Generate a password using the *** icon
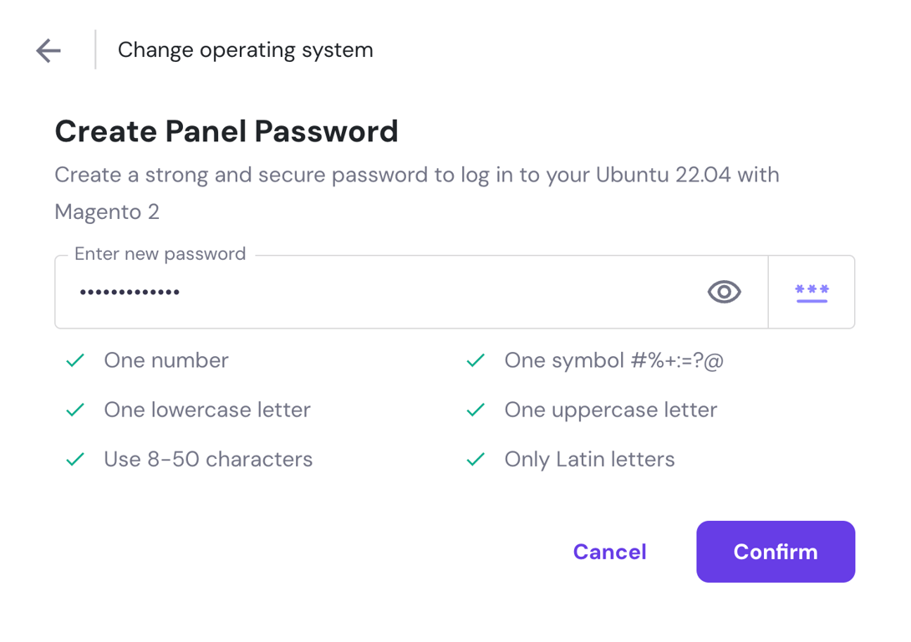911x642 pixels. coord(811,292)
